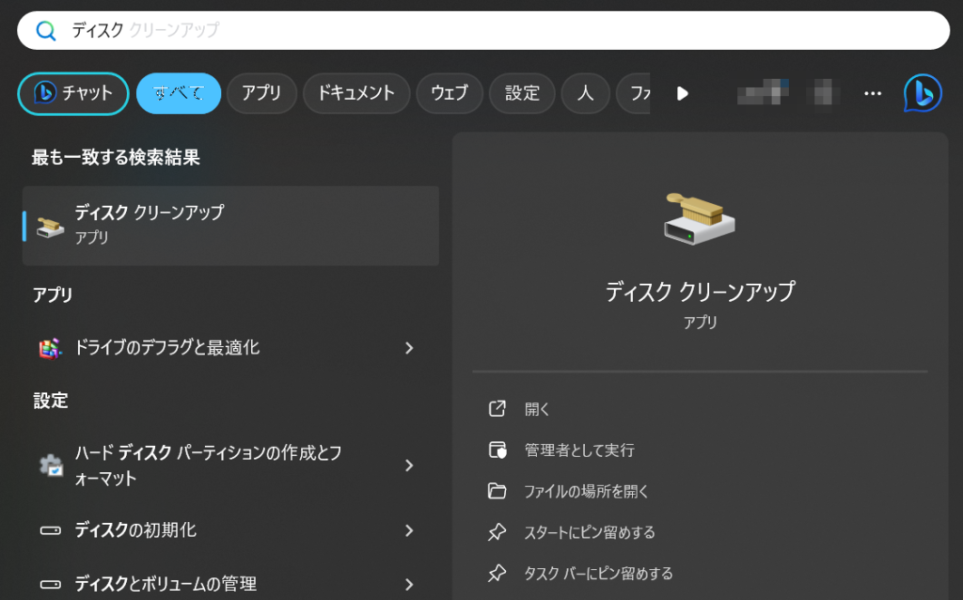
Task: Switch to the 設定 filter tab
Action: 523,93
